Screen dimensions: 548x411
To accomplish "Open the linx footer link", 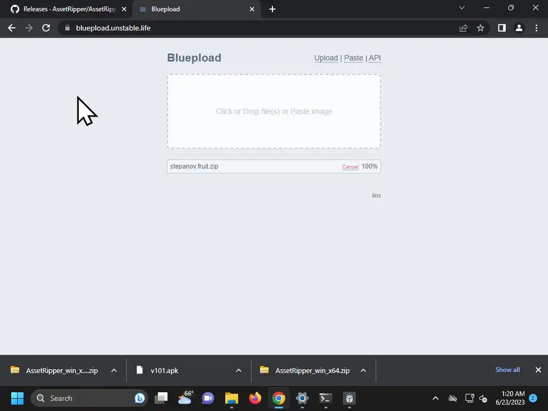I will [x=376, y=195].
